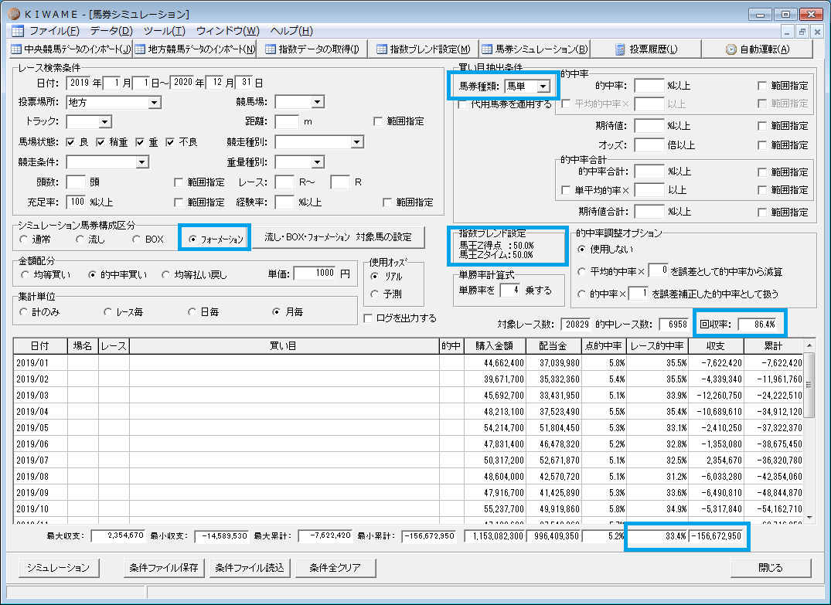Toggle the 不良 track condition checkbox
Viewport: 831px width, 605px height.
pyautogui.click(x=170, y=142)
